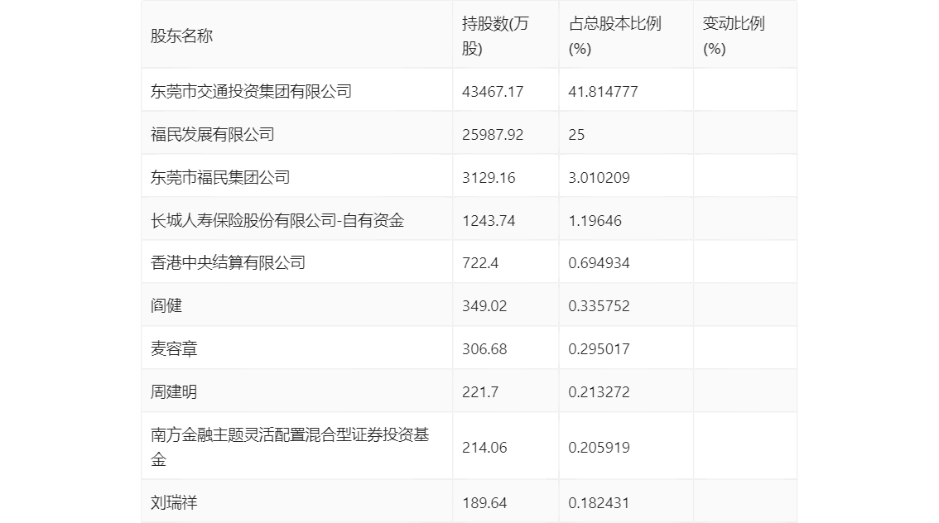
Task: Select the value 1243.74
Action: (489, 221)
